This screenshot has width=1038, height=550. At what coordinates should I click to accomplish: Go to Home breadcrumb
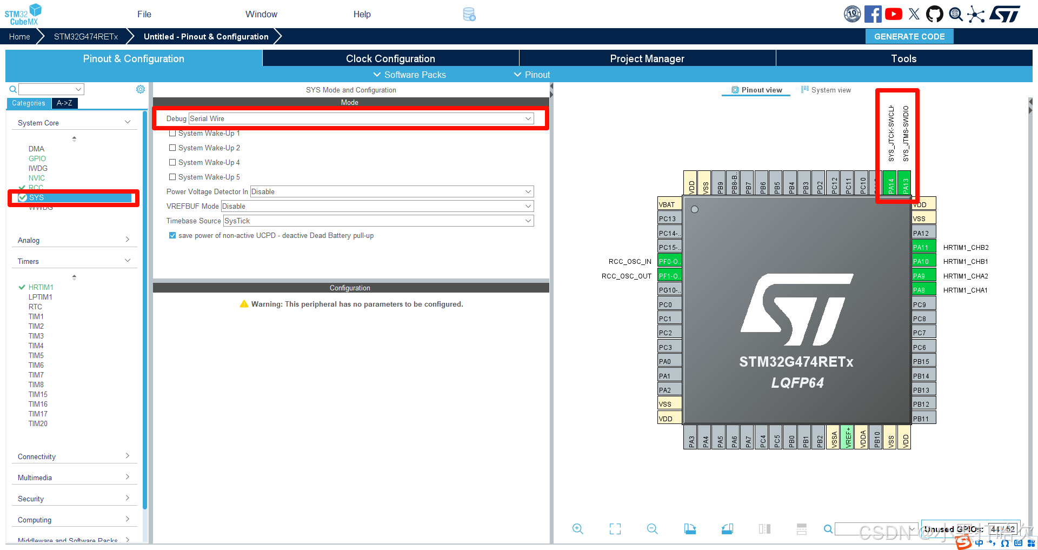point(19,36)
